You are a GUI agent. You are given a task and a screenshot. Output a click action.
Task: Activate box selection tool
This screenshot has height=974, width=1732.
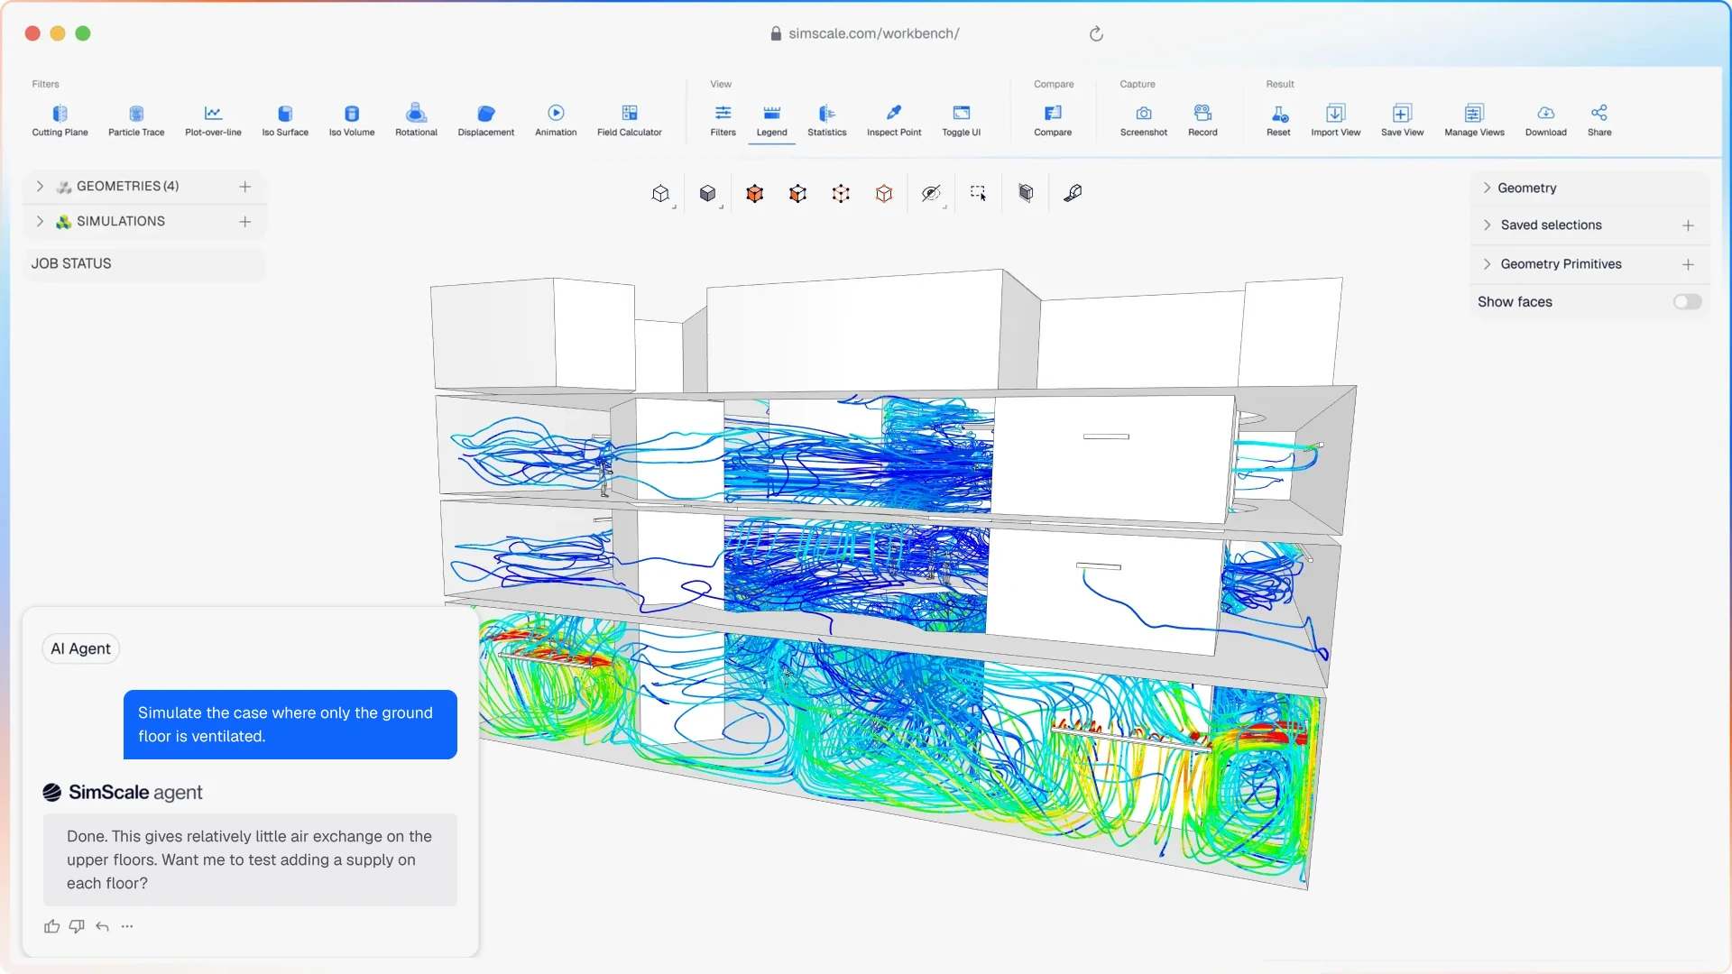tap(978, 193)
